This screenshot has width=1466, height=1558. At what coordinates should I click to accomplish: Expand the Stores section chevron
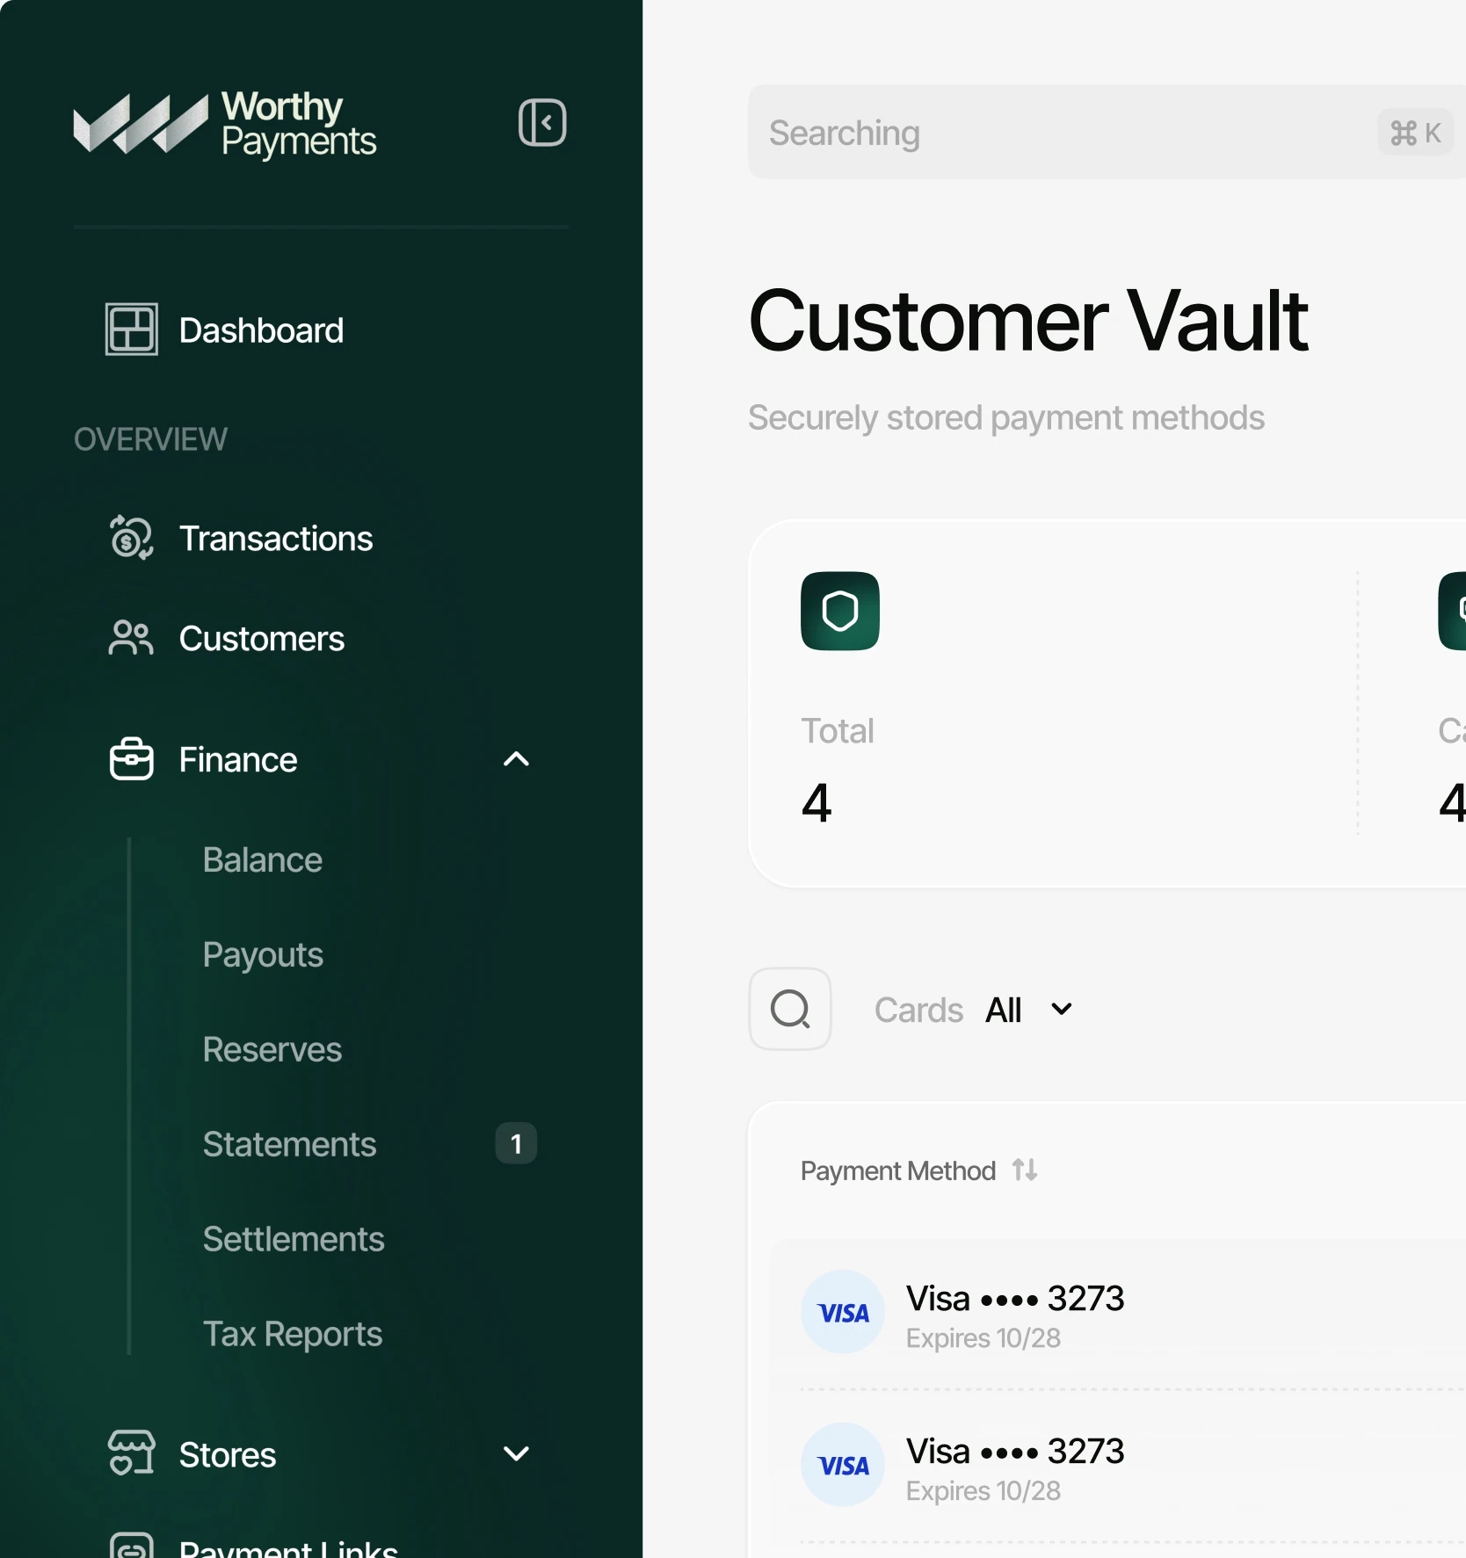(x=516, y=1453)
